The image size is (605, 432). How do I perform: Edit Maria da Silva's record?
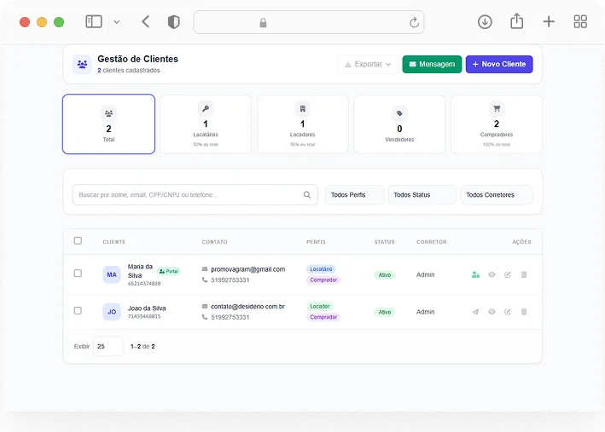pos(508,274)
